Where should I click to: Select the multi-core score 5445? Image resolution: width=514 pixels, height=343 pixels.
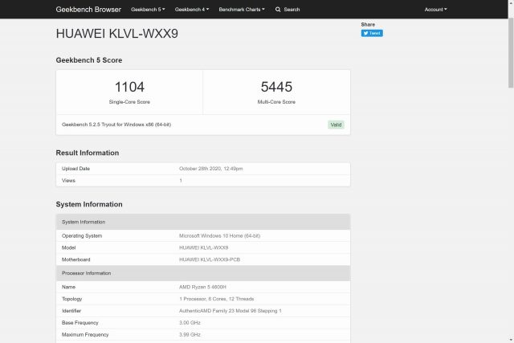click(x=276, y=87)
